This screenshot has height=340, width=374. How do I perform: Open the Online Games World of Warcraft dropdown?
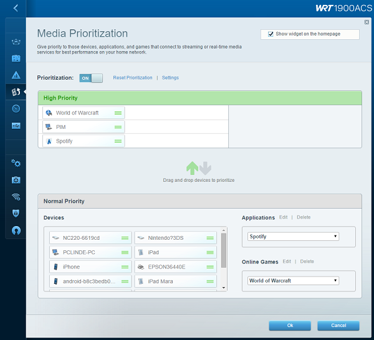tap(293, 280)
